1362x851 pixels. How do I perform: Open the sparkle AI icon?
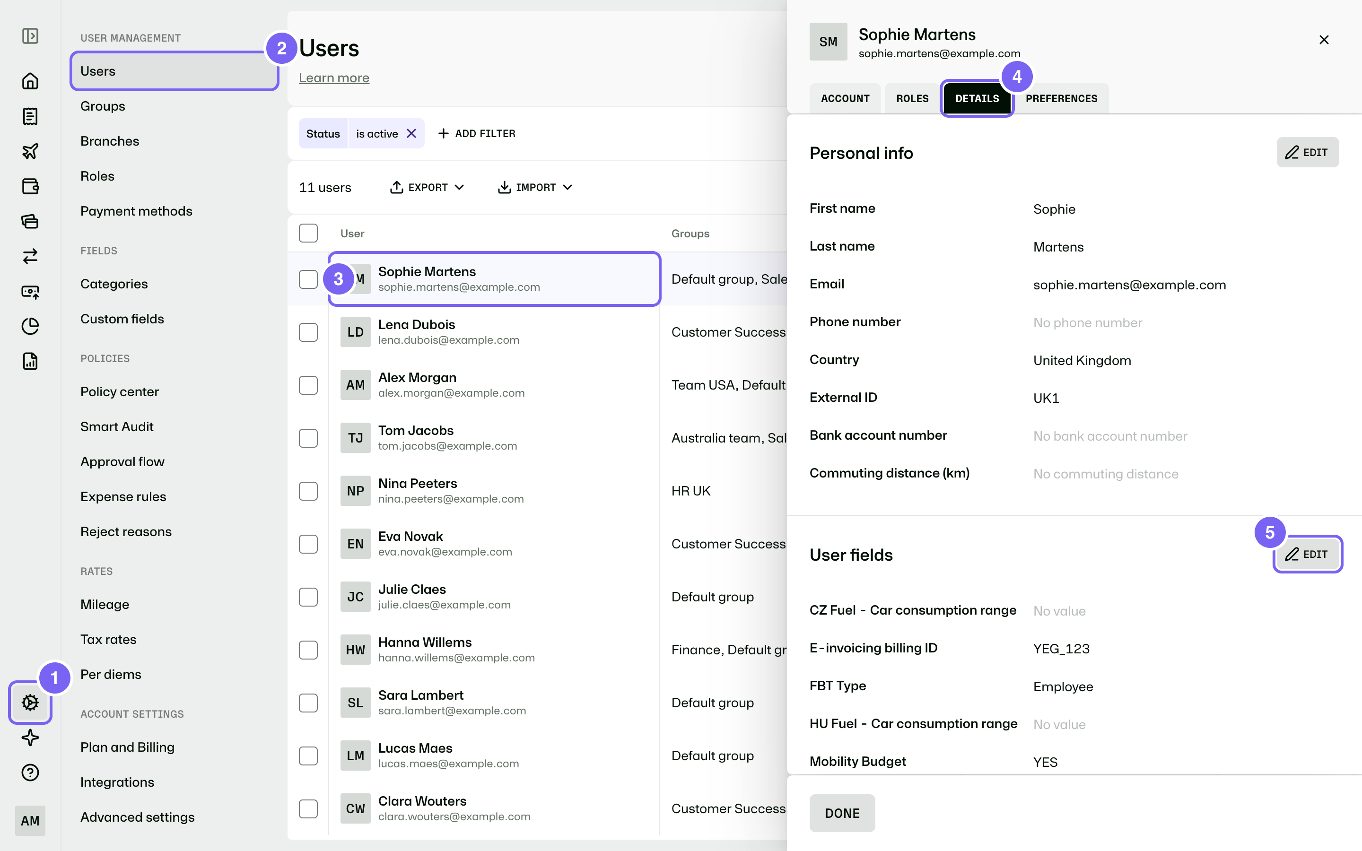point(30,738)
